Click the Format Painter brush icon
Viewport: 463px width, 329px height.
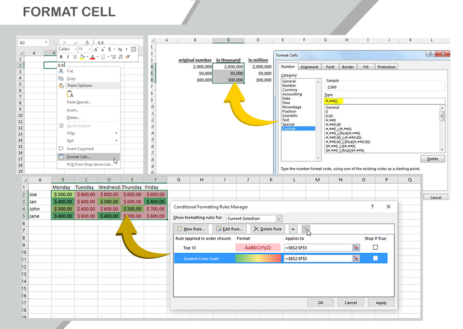[x=128, y=56]
